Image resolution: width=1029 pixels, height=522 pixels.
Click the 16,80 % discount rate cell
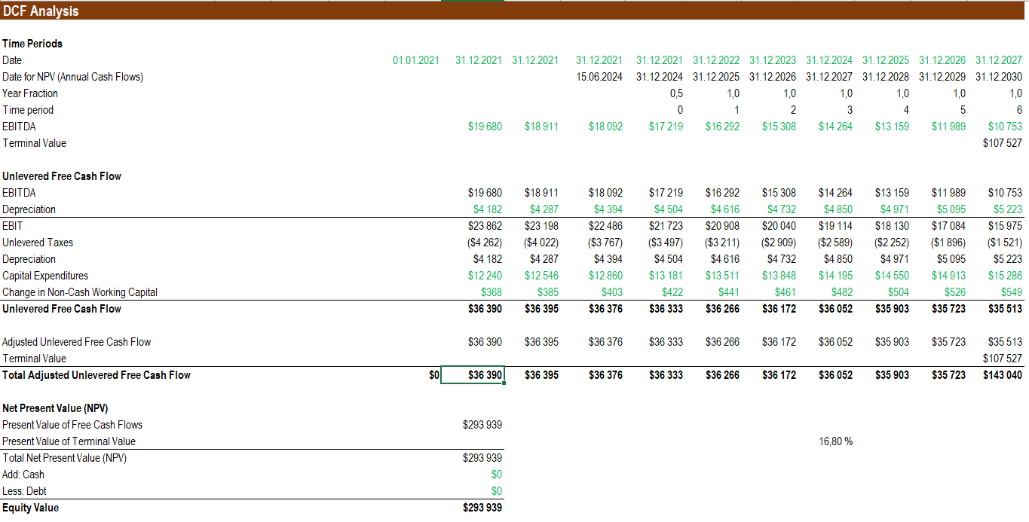(x=835, y=441)
